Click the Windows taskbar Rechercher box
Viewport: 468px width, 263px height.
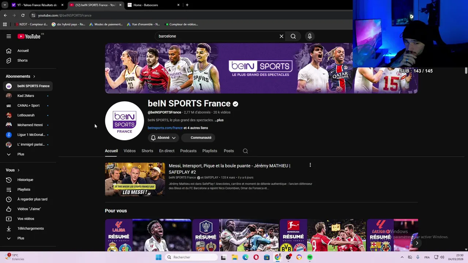click(x=191, y=257)
